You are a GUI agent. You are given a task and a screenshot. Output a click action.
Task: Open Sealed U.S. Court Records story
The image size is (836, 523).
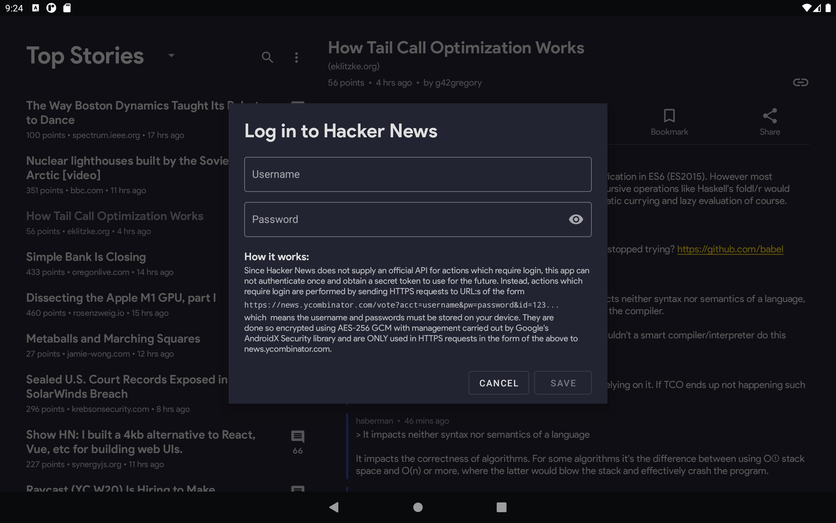(128, 393)
